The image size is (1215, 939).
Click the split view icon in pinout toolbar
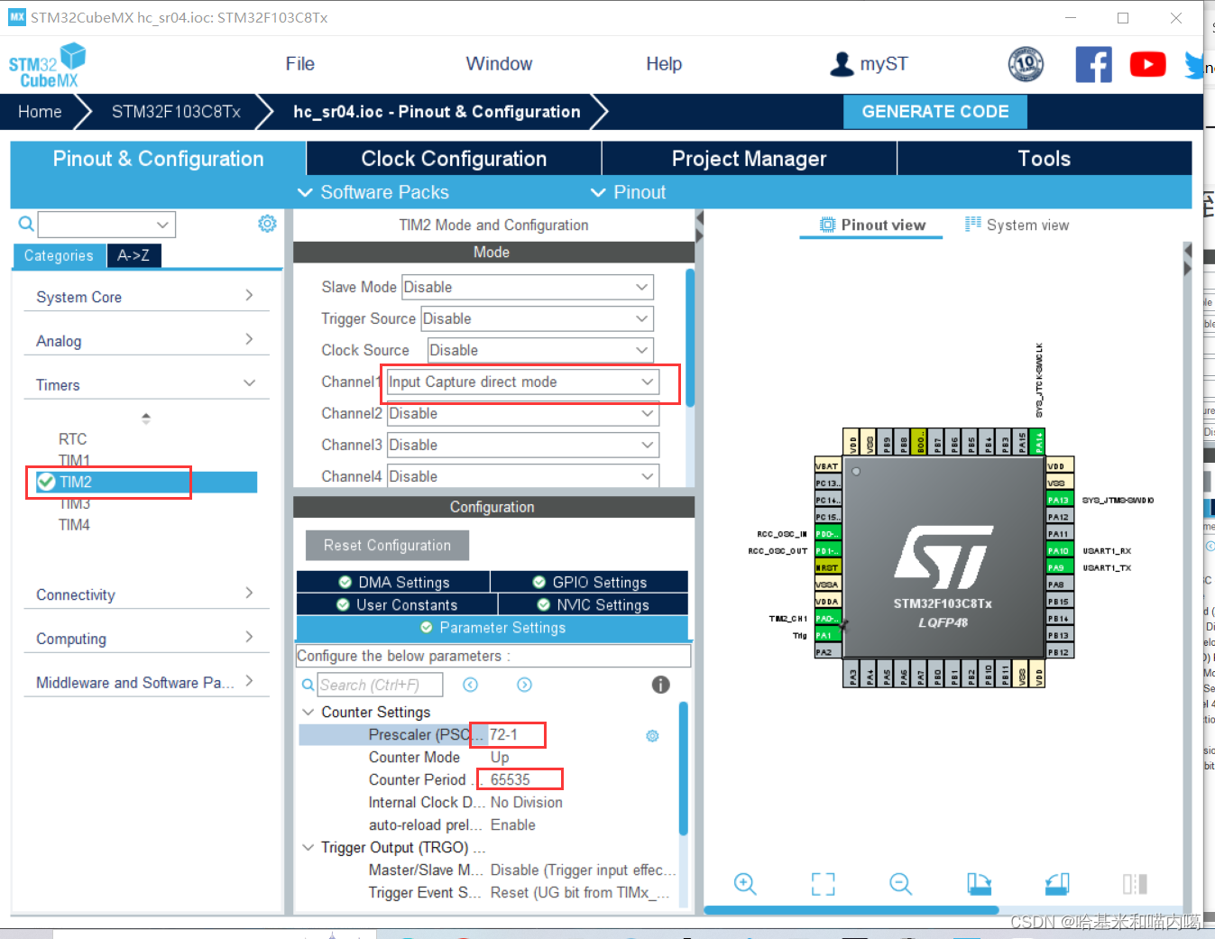[x=1135, y=884]
